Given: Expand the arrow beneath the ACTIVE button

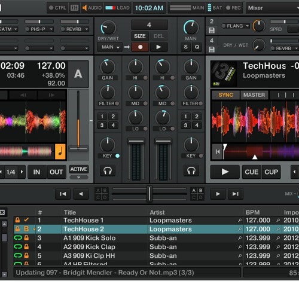Looking at the screenshot, I should point(79,178).
